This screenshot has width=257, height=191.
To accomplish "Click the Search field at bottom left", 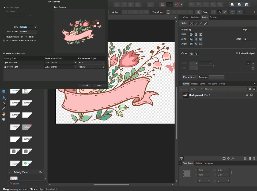I will (27, 183).
